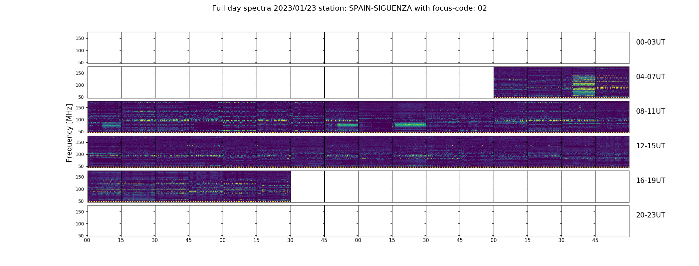This screenshot has height=266, width=699.
Task: Click the "00-03UT" row label
Action: pyautogui.click(x=650, y=42)
